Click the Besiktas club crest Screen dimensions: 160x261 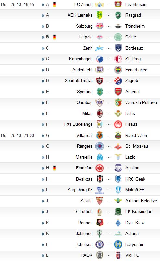point(100,179)
